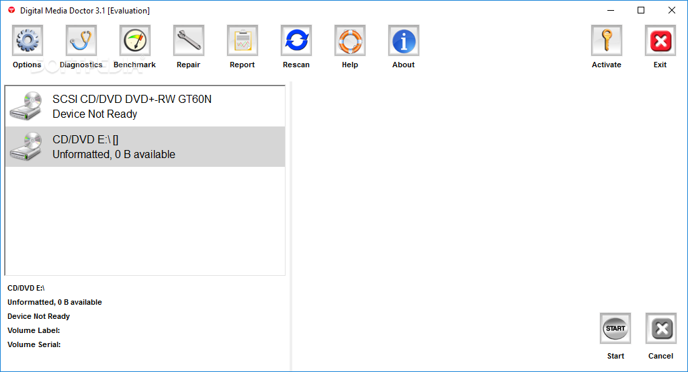
Task: Click "Device Not Ready" in the SCSI row
Action: [95, 114]
